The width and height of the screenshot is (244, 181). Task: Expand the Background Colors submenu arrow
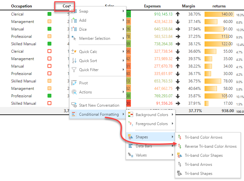tap(173, 114)
